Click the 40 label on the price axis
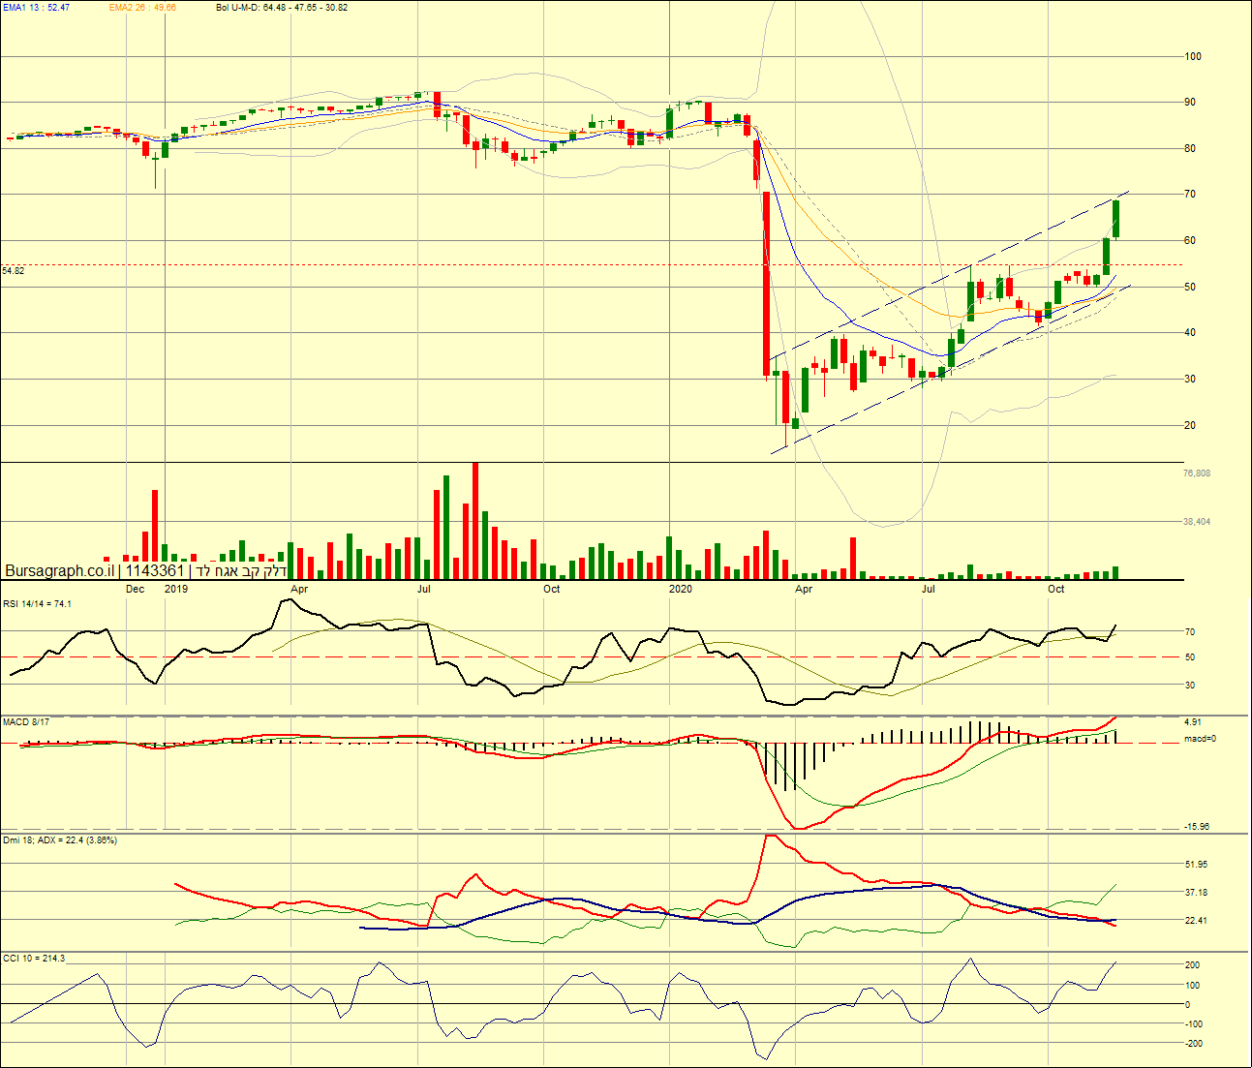Screen dimensions: 1252x1068 1190,333
